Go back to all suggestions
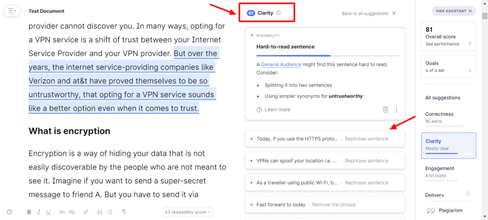Image resolution: width=488 pixels, height=220 pixels. [x=368, y=13]
